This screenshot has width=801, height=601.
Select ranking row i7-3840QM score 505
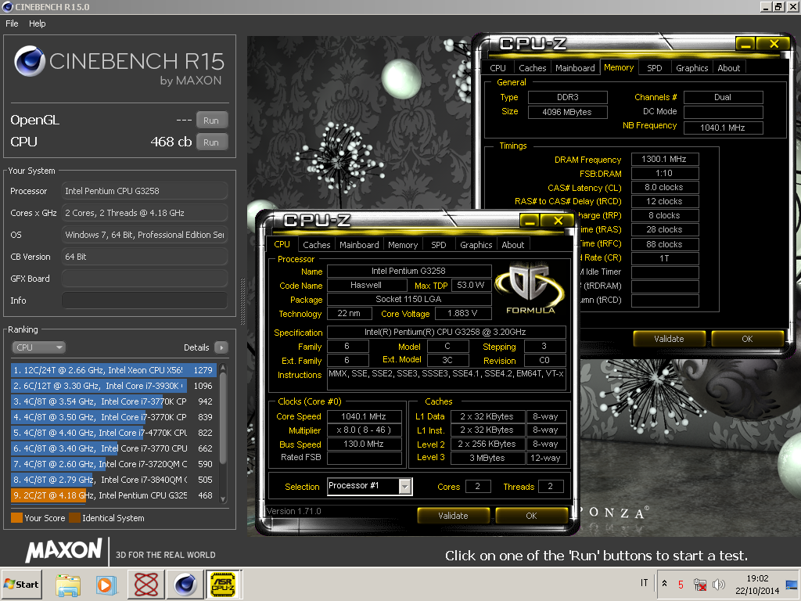click(x=113, y=480)
